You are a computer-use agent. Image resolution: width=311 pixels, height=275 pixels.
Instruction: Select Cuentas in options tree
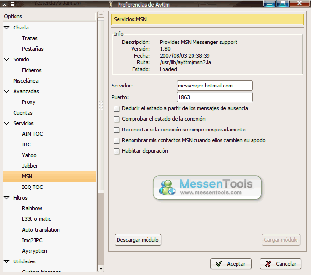23,113
